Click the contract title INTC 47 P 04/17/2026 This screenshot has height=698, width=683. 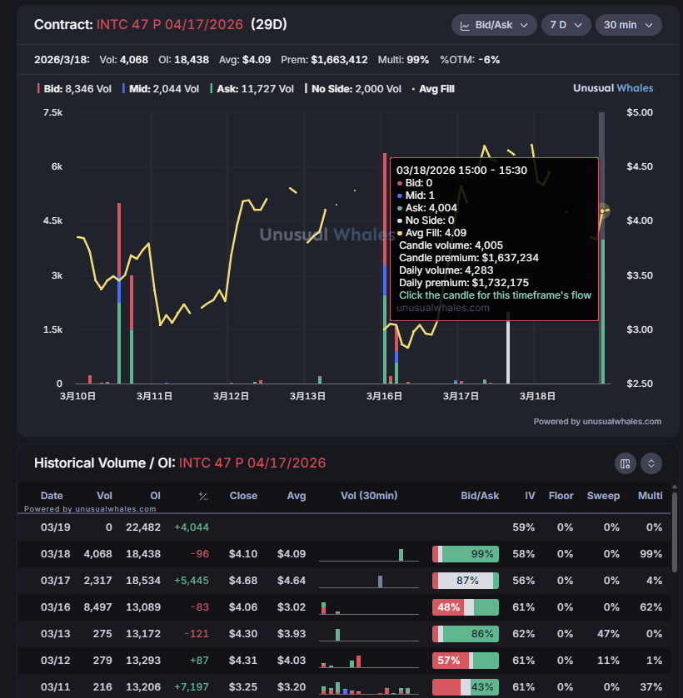[170, 24]
